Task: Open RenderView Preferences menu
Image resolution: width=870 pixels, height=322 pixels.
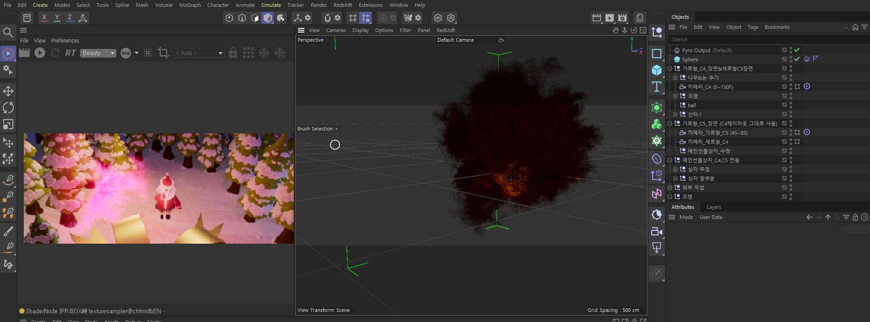Action: pos(65,41)
